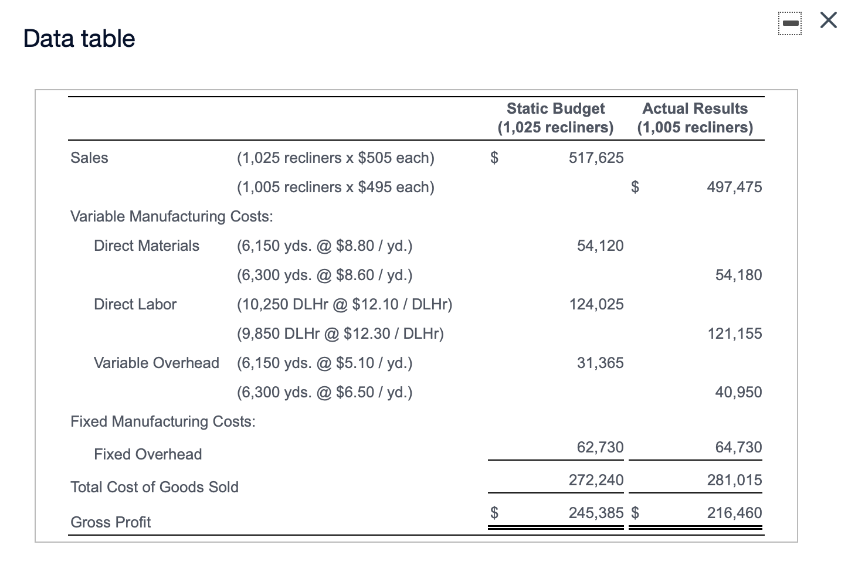Select the variable overhead actual value 40,950
This screenshot has width=848, height=572.
(739, 392)
